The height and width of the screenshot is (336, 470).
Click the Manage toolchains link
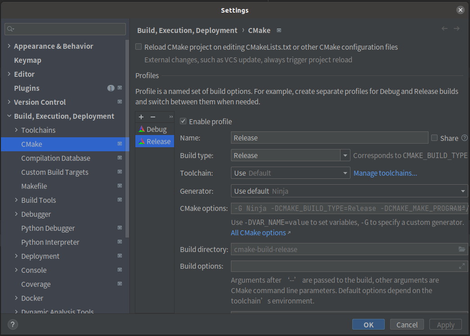pyautogui.click(x=385, y=173)
